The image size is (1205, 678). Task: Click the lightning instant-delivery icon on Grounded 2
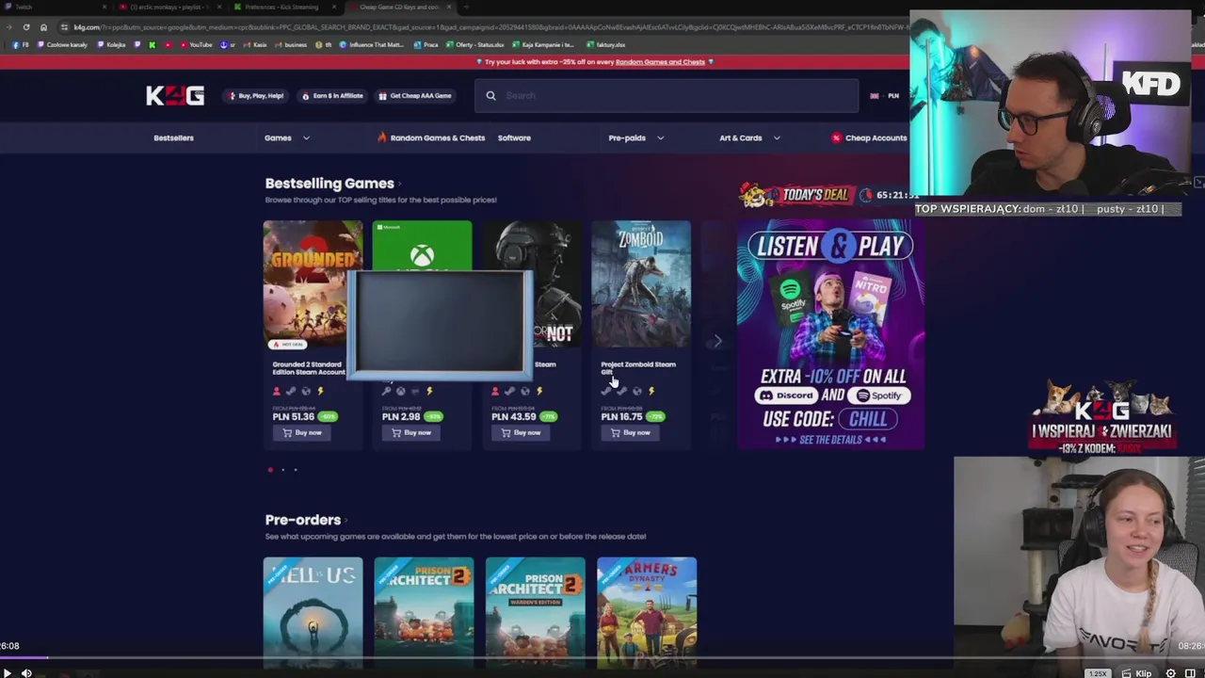pos(320,391)
